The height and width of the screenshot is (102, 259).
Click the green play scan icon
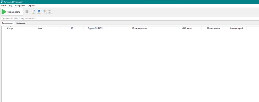tap(4, 12)
